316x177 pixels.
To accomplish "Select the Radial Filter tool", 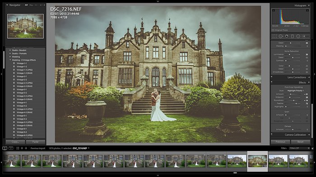I will tap(298, 36).
